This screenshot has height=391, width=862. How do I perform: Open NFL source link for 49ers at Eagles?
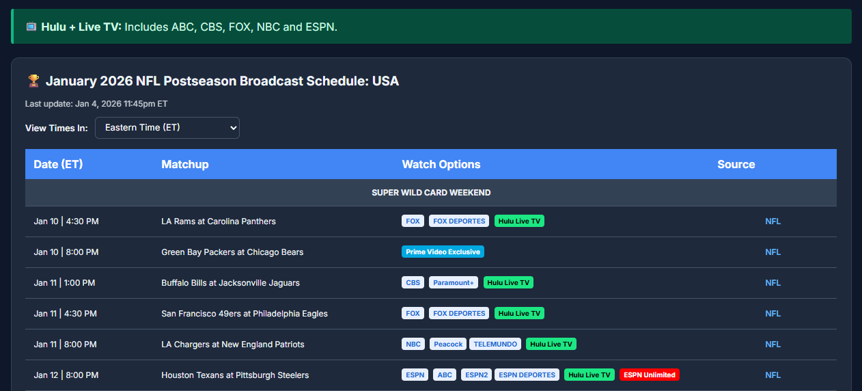click(773, 314)
